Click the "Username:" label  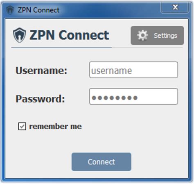tap(41, 70)
